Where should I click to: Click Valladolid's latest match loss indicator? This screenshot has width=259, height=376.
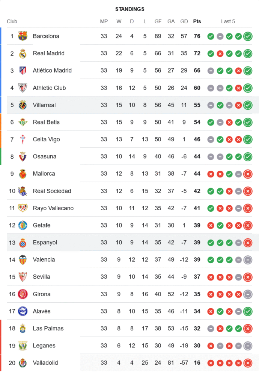[248, 363]
